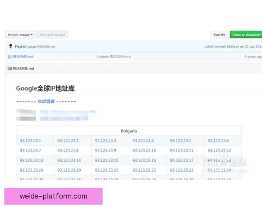This screenshot has width=262, height=209.
Task: Open the Playkid author link
Action: coord(20,47)
